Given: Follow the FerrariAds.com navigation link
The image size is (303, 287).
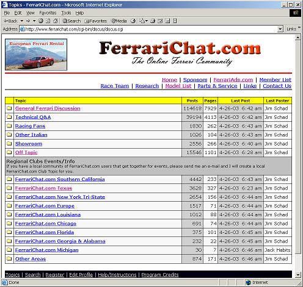Looking at the screenshot, I should pyautogui.click(x=233, y=80).
